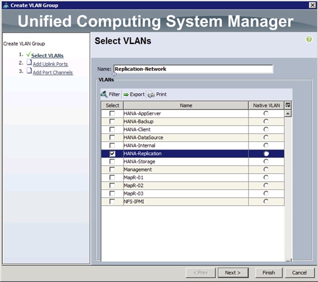Sort by the Name column header
This screenshot has height=282, width=318.
pos(186,106)
